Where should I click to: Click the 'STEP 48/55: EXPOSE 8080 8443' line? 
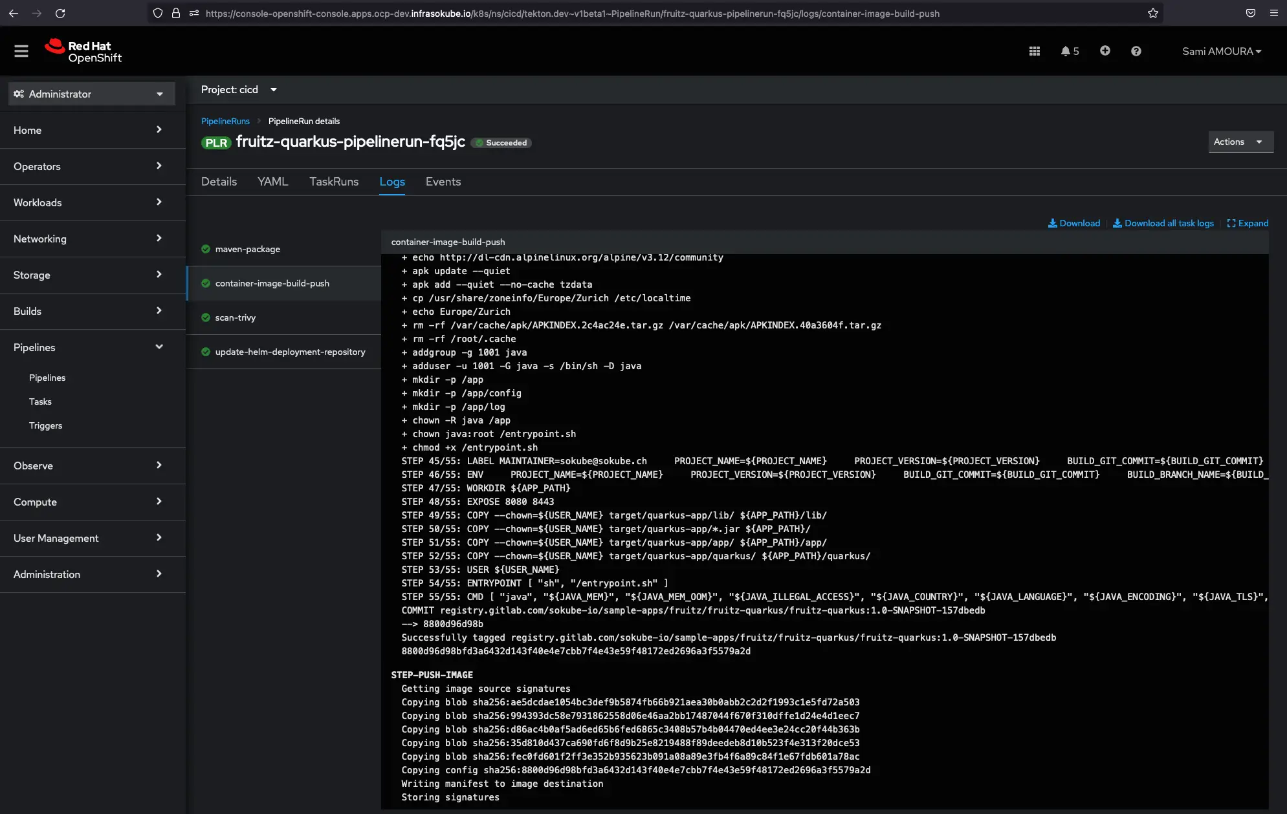click(478, 502)
